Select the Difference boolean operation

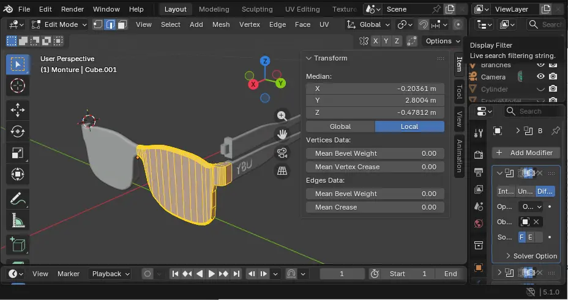point(545,191)
